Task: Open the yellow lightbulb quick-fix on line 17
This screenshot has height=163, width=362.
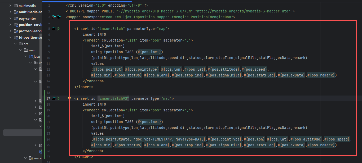Action: coord(69,98)
